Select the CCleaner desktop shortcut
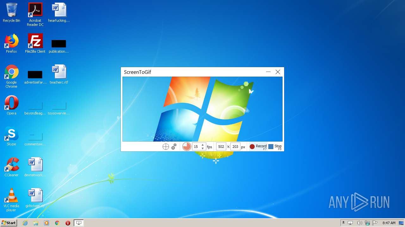The width and height of the screenshot is (405, 227). [11, 167]
